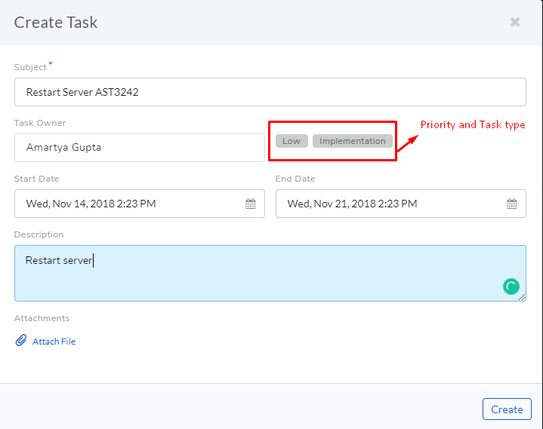
Task: Click the Task Owner label
Action: 40,123
